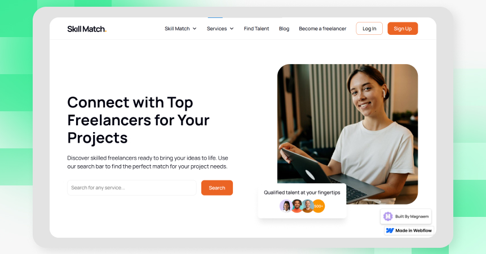Viewport: 486px width, 254px height.
Task: Click the Made in Webflow badge text
Action: coord(413,230)
